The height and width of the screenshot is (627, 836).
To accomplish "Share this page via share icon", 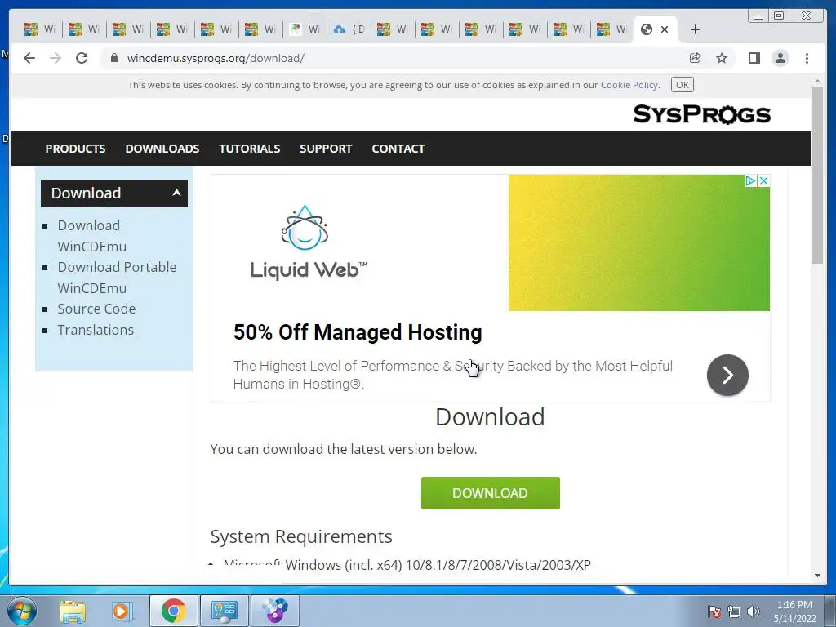I will click(696, 58).
